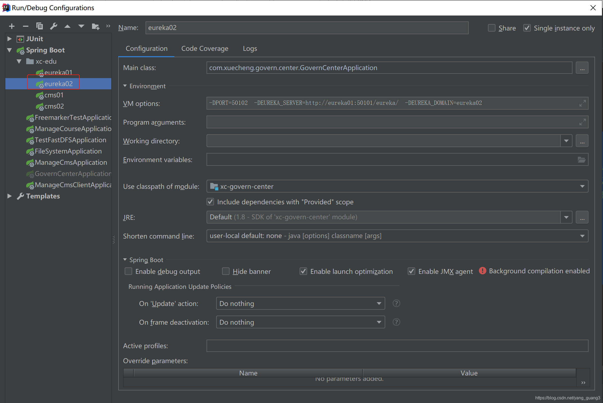Click the create new folder icon

pos(96,26)
